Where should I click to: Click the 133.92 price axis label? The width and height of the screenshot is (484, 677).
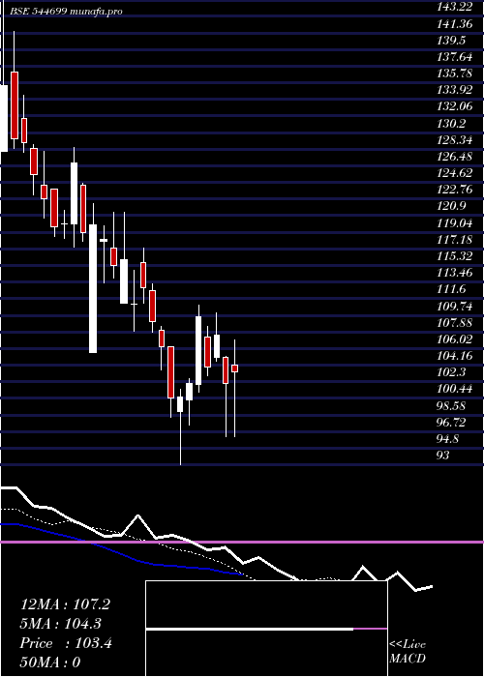(454, 90)
